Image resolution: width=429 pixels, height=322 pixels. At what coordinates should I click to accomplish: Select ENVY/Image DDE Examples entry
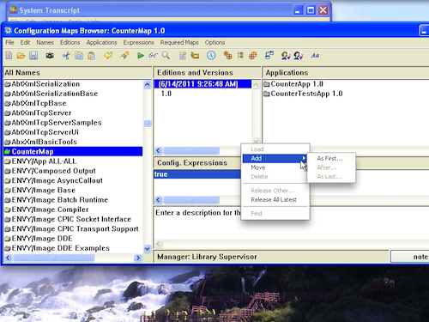pyautogui.click(x=73, y=248)
